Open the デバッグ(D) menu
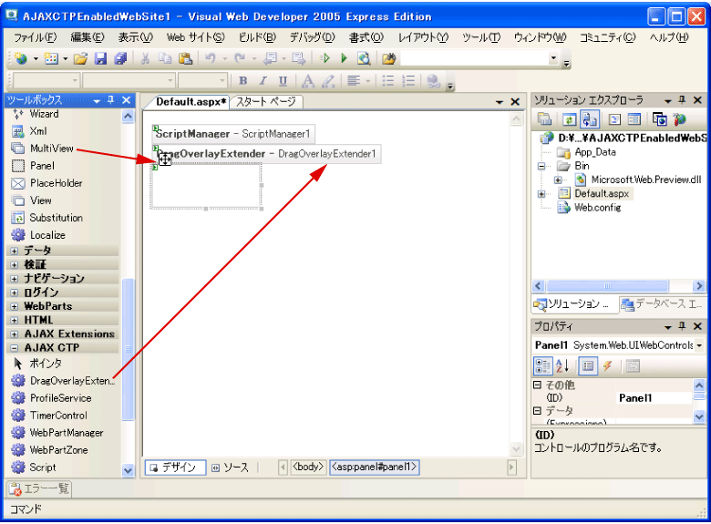The image size is (711, 524). (x=312, y=37)
